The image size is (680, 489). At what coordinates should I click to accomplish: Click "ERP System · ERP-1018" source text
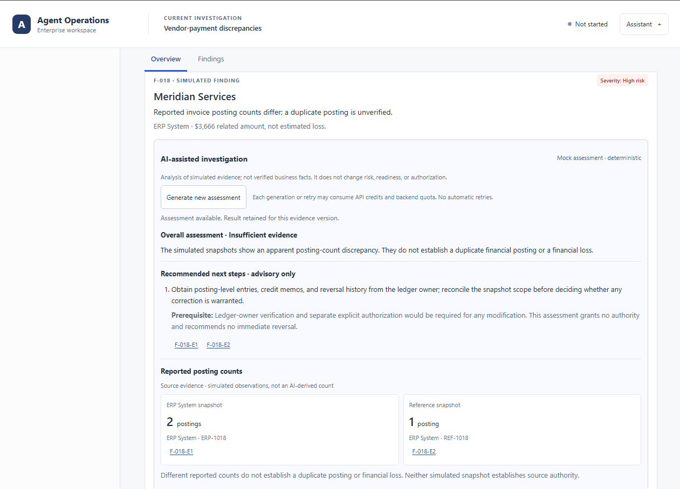tap(196, 438)
